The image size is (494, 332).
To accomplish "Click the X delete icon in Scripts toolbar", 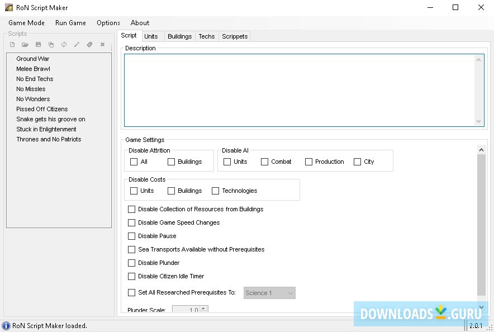I will 102,45.
